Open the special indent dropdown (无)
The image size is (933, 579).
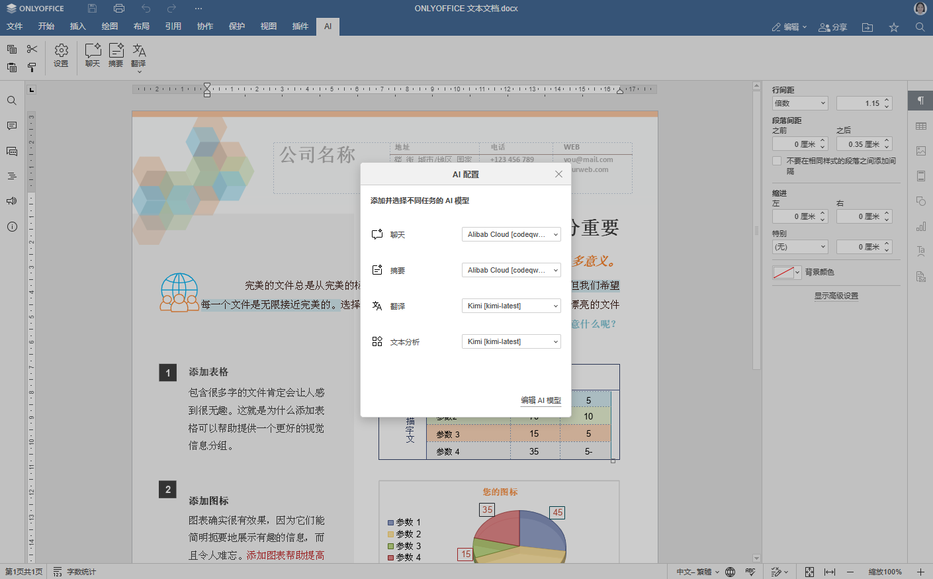click(800, 247)
